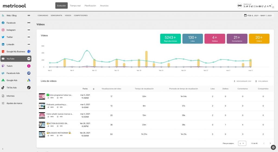Open the DEMOGRAFÍA section
The height and width of the screenshot is (152, 278).
point(56,15)
